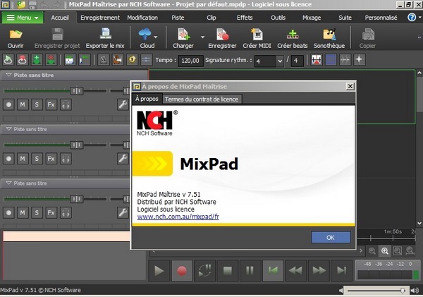Image resolution: width=423 pixels, height=297 pixels.
Task: Toggle loop playback mode button
Action: coord(204,270)
